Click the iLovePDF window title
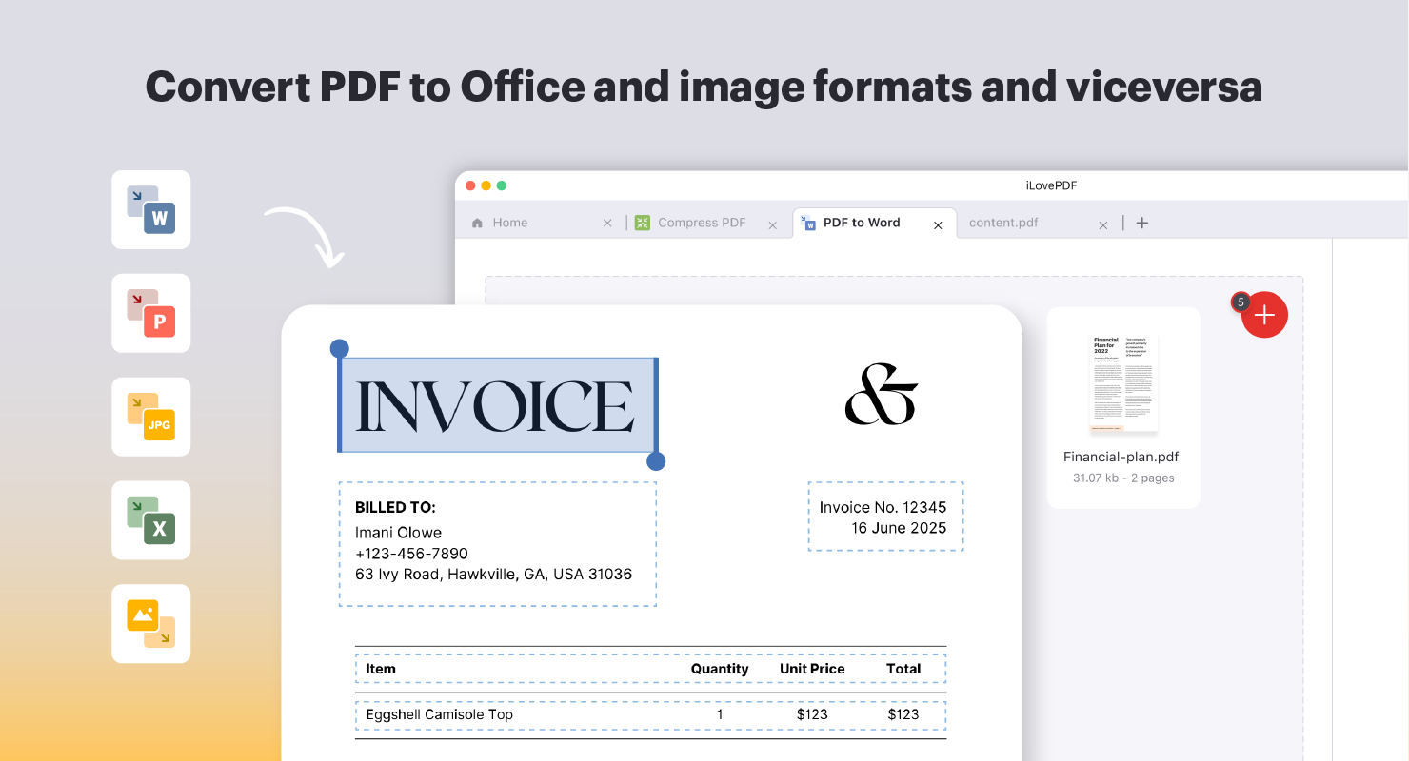Viewport: 1409px width, 761px height. click(x=1051, y=185)
